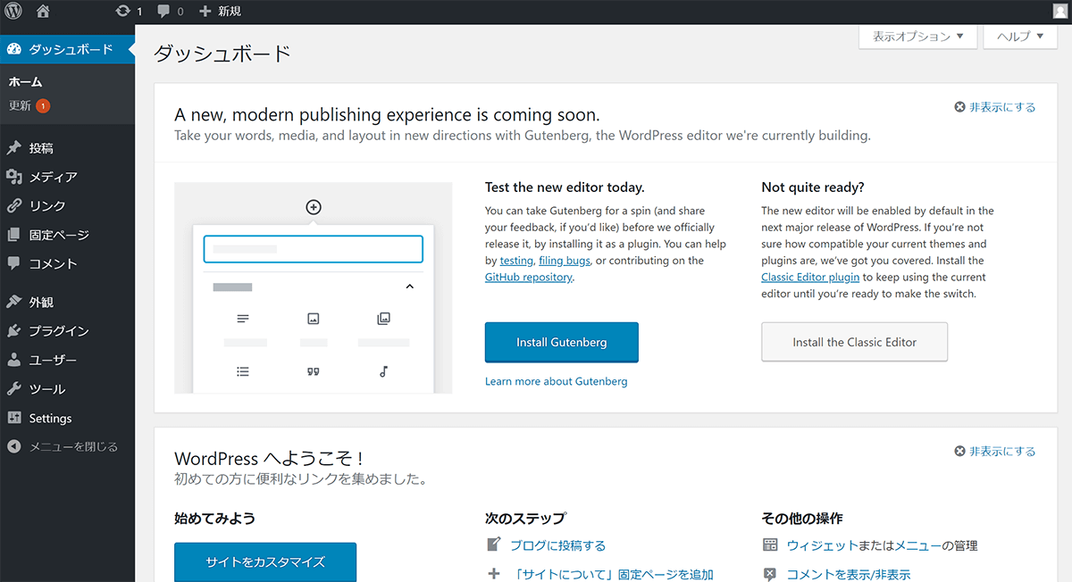The width and height of the screenshot is (1072, 582).
Task: Click the paragraph block icon in Gutenberg preview
Action: point(243,319)
